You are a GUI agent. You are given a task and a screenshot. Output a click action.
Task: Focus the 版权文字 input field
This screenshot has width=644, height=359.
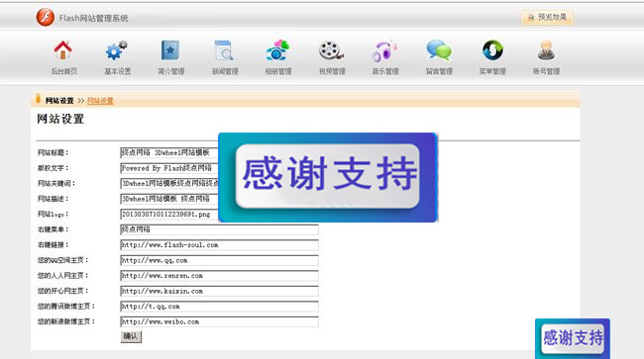[169, 168]
